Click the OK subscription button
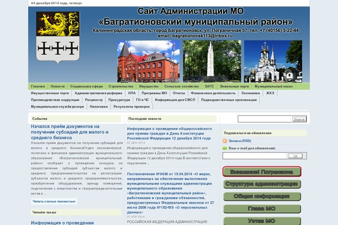338x225 pixels. pos(295,156)
